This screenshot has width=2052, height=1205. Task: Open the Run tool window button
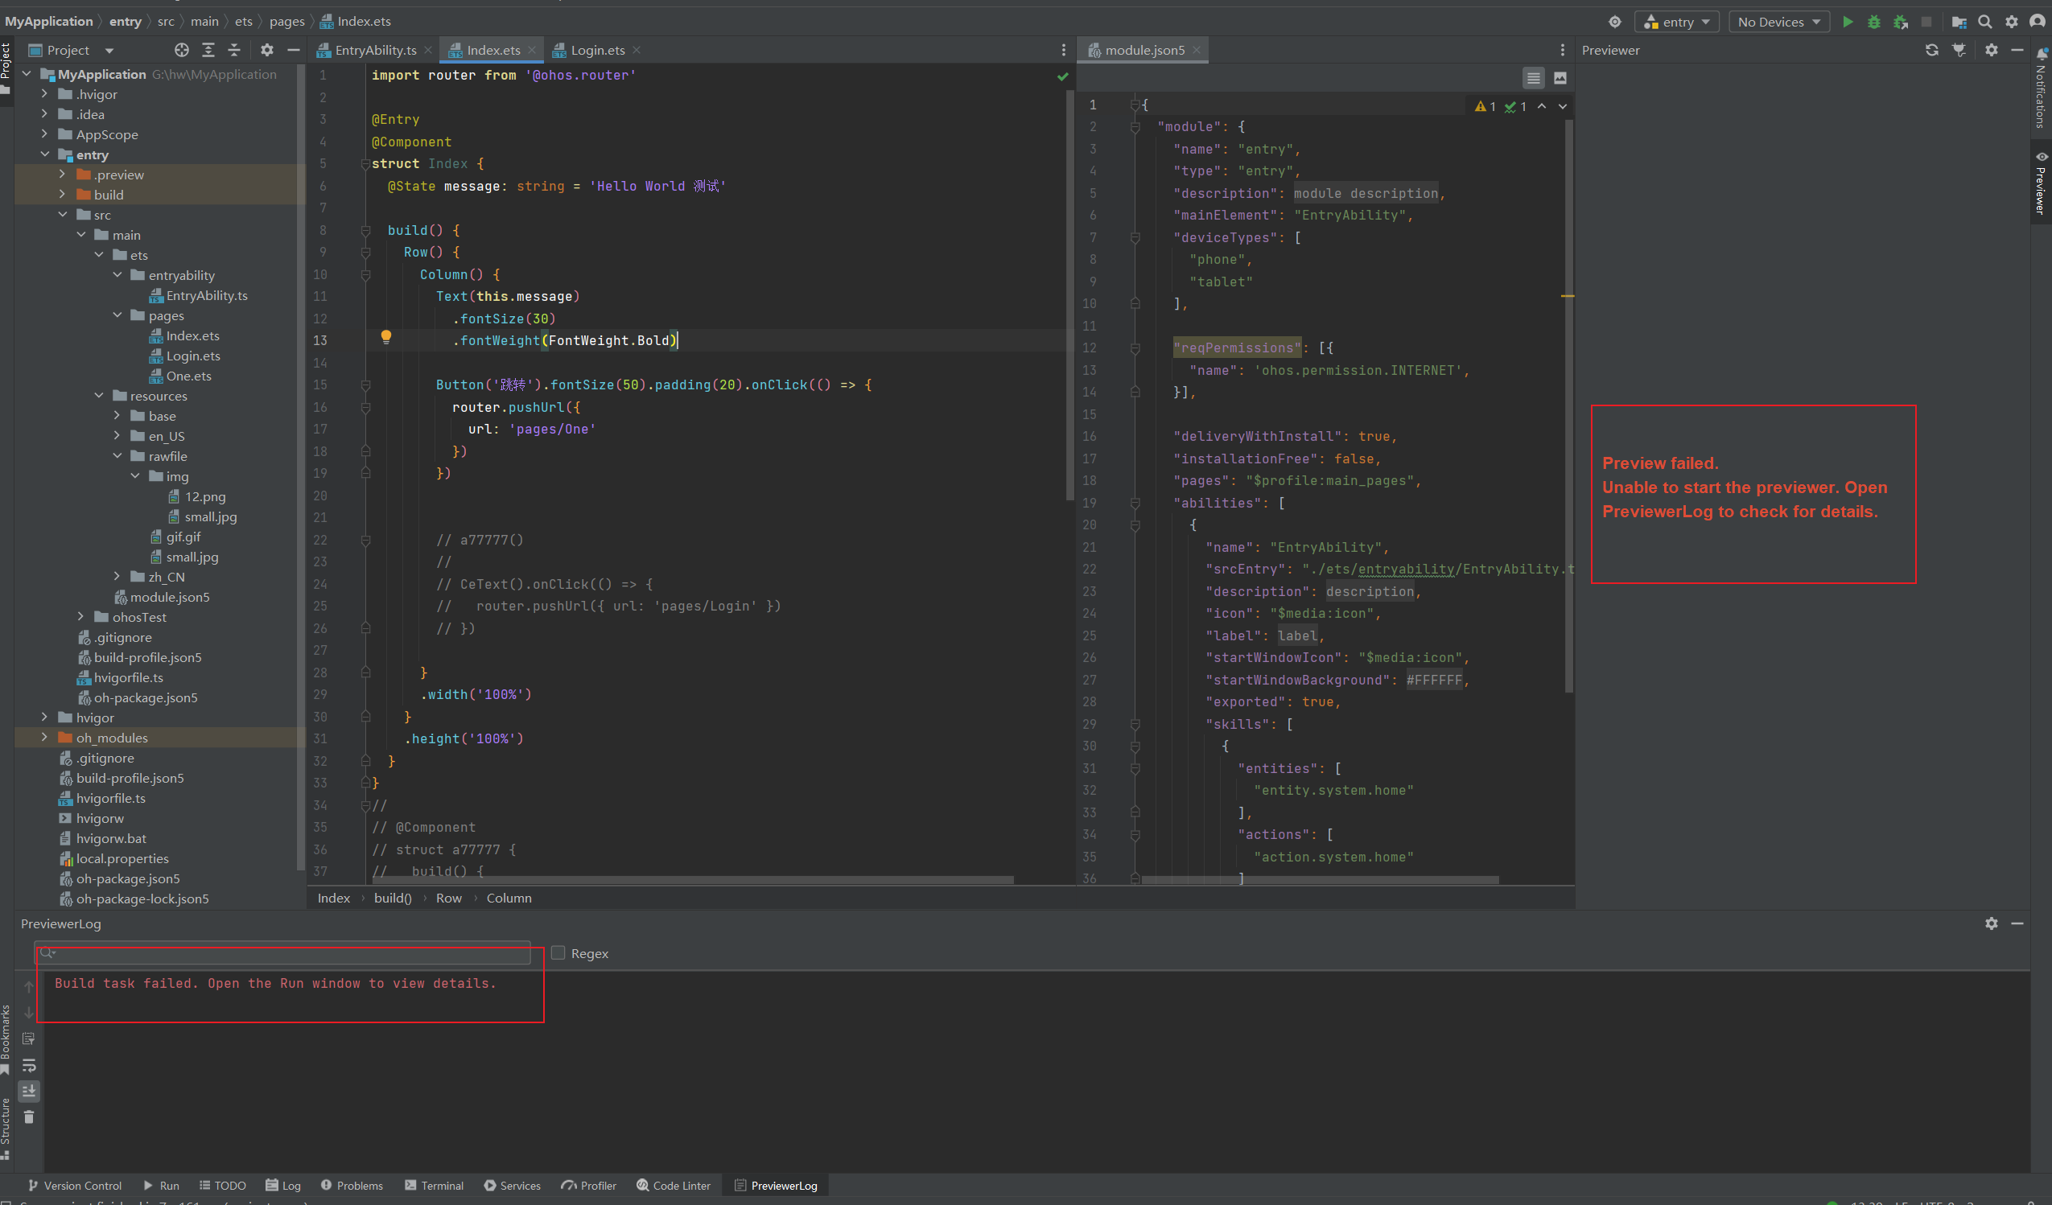coord(161,1186)
